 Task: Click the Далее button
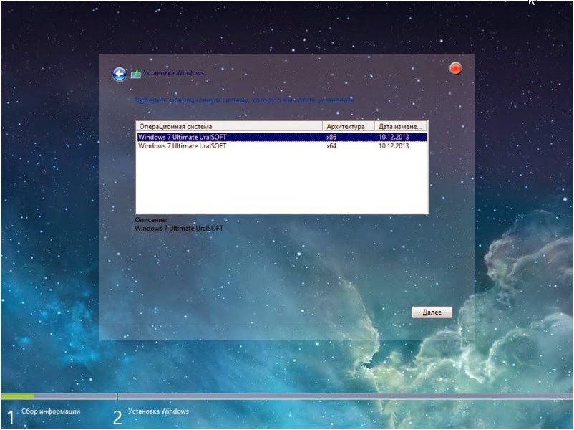(432, 312)
